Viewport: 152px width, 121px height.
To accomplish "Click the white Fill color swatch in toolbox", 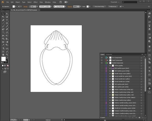I will 4,59.
